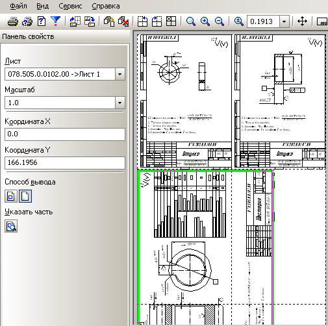Expand the zoom value 0.1913 dropdown
This screenshot has height=326, width=328.
pyautogui.click(x=284, y=21)
